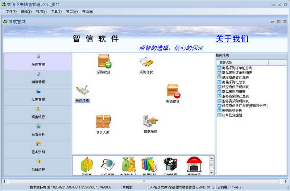Select 基本资料 in the left sidebar
The image size is (290, 191).
coord(38,150)
